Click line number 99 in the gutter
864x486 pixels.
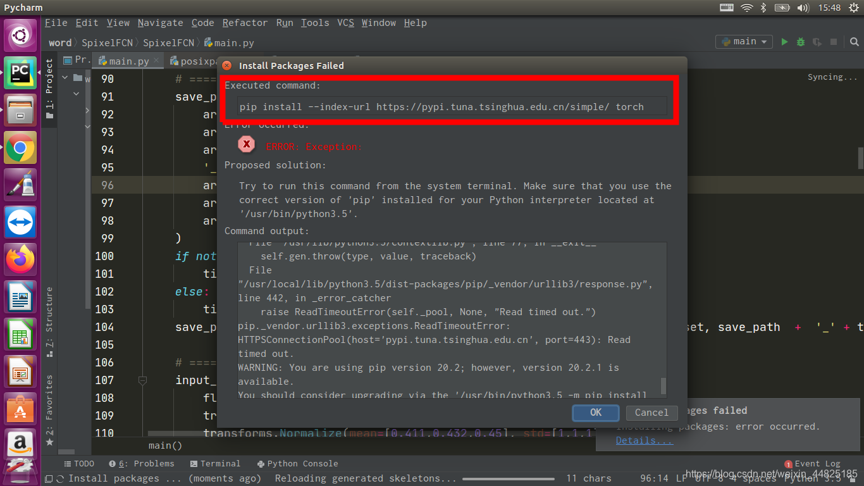(x=108, y=239)
